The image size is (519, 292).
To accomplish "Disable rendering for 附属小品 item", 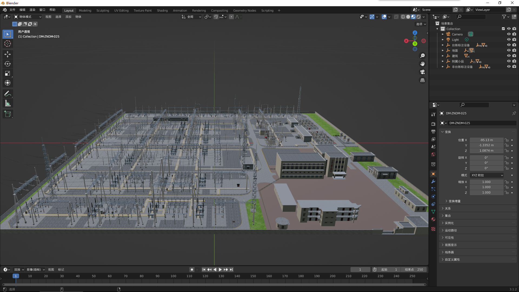I will coord(514,61).
